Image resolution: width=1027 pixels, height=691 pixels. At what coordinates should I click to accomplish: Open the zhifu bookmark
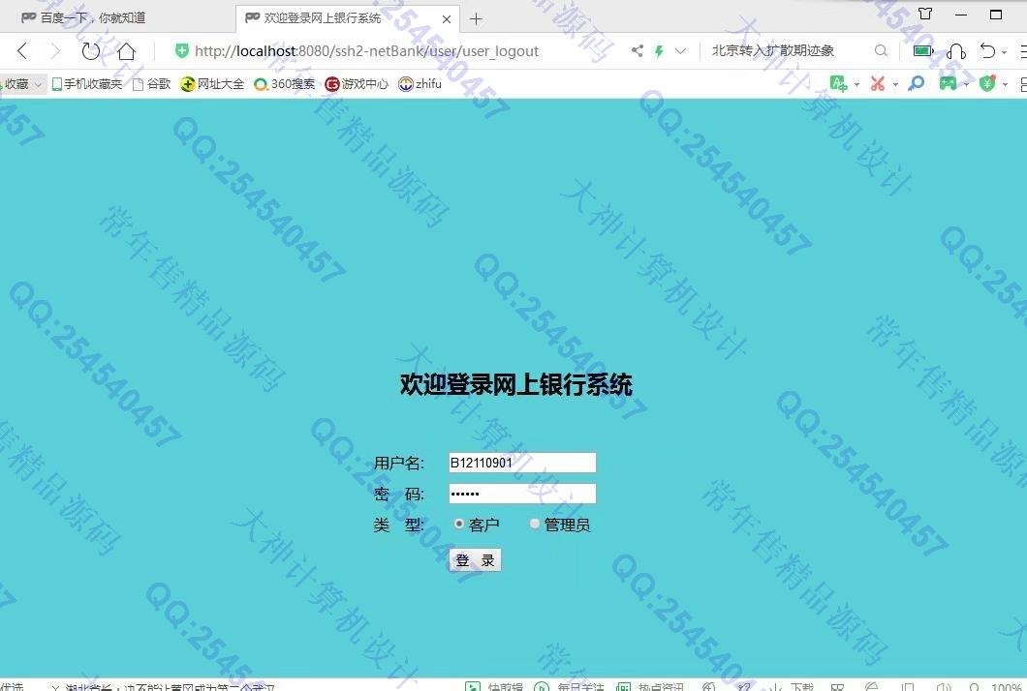(420, 84)
